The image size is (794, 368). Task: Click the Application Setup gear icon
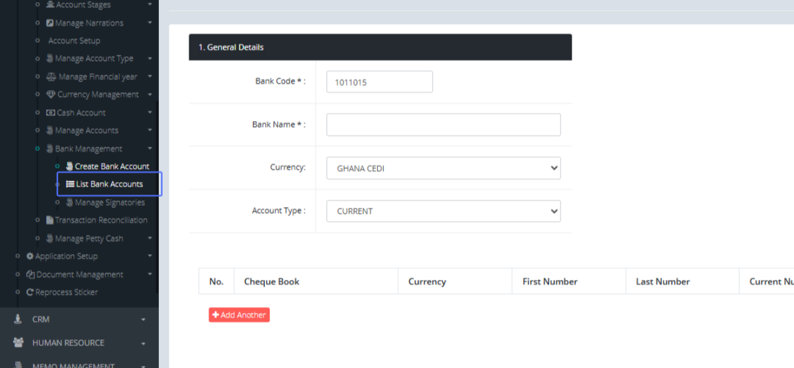30,256
